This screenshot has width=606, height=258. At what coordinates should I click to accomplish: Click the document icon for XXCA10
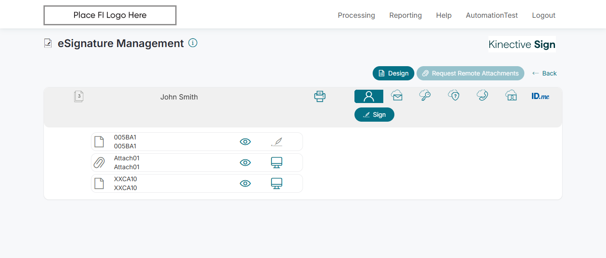coord(99,183)
